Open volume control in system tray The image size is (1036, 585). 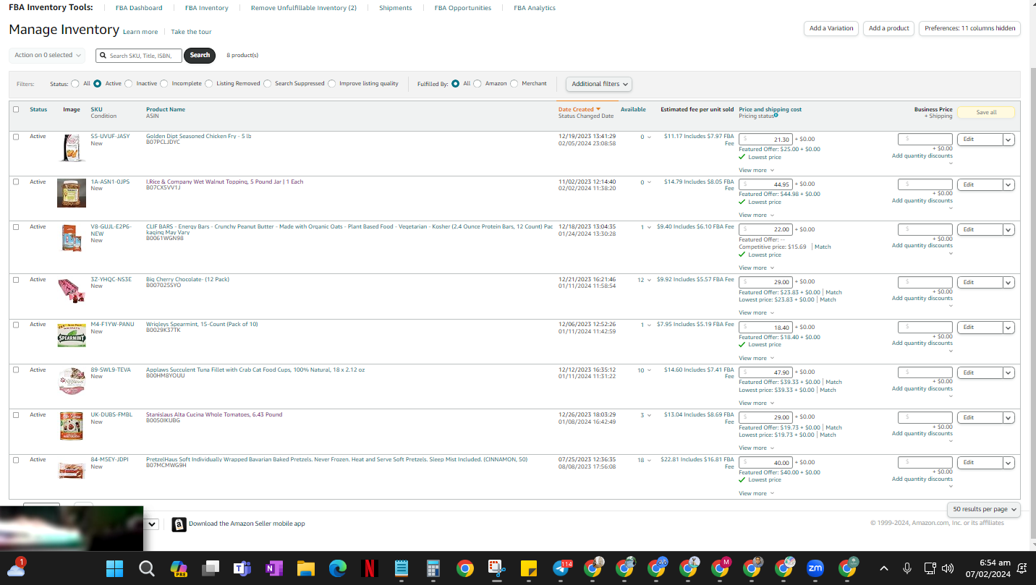point(948,568)
